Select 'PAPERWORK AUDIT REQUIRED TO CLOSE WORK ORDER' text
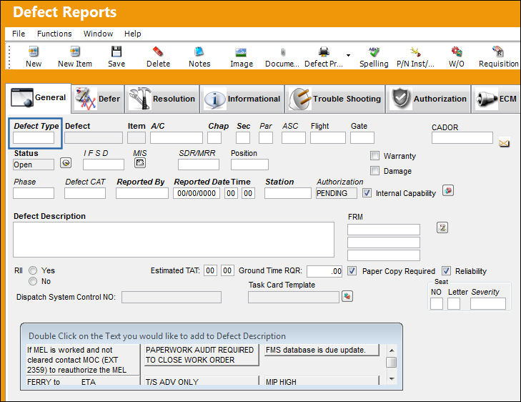Viewport: 521px width, 402px height. (x=202, y=355)
